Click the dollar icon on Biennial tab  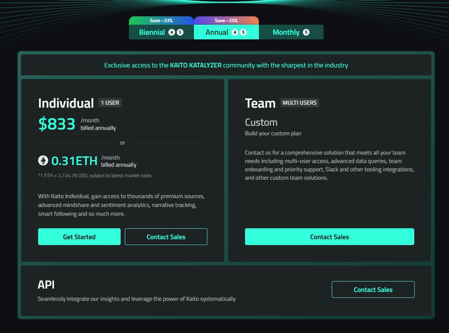coord(180,32)
